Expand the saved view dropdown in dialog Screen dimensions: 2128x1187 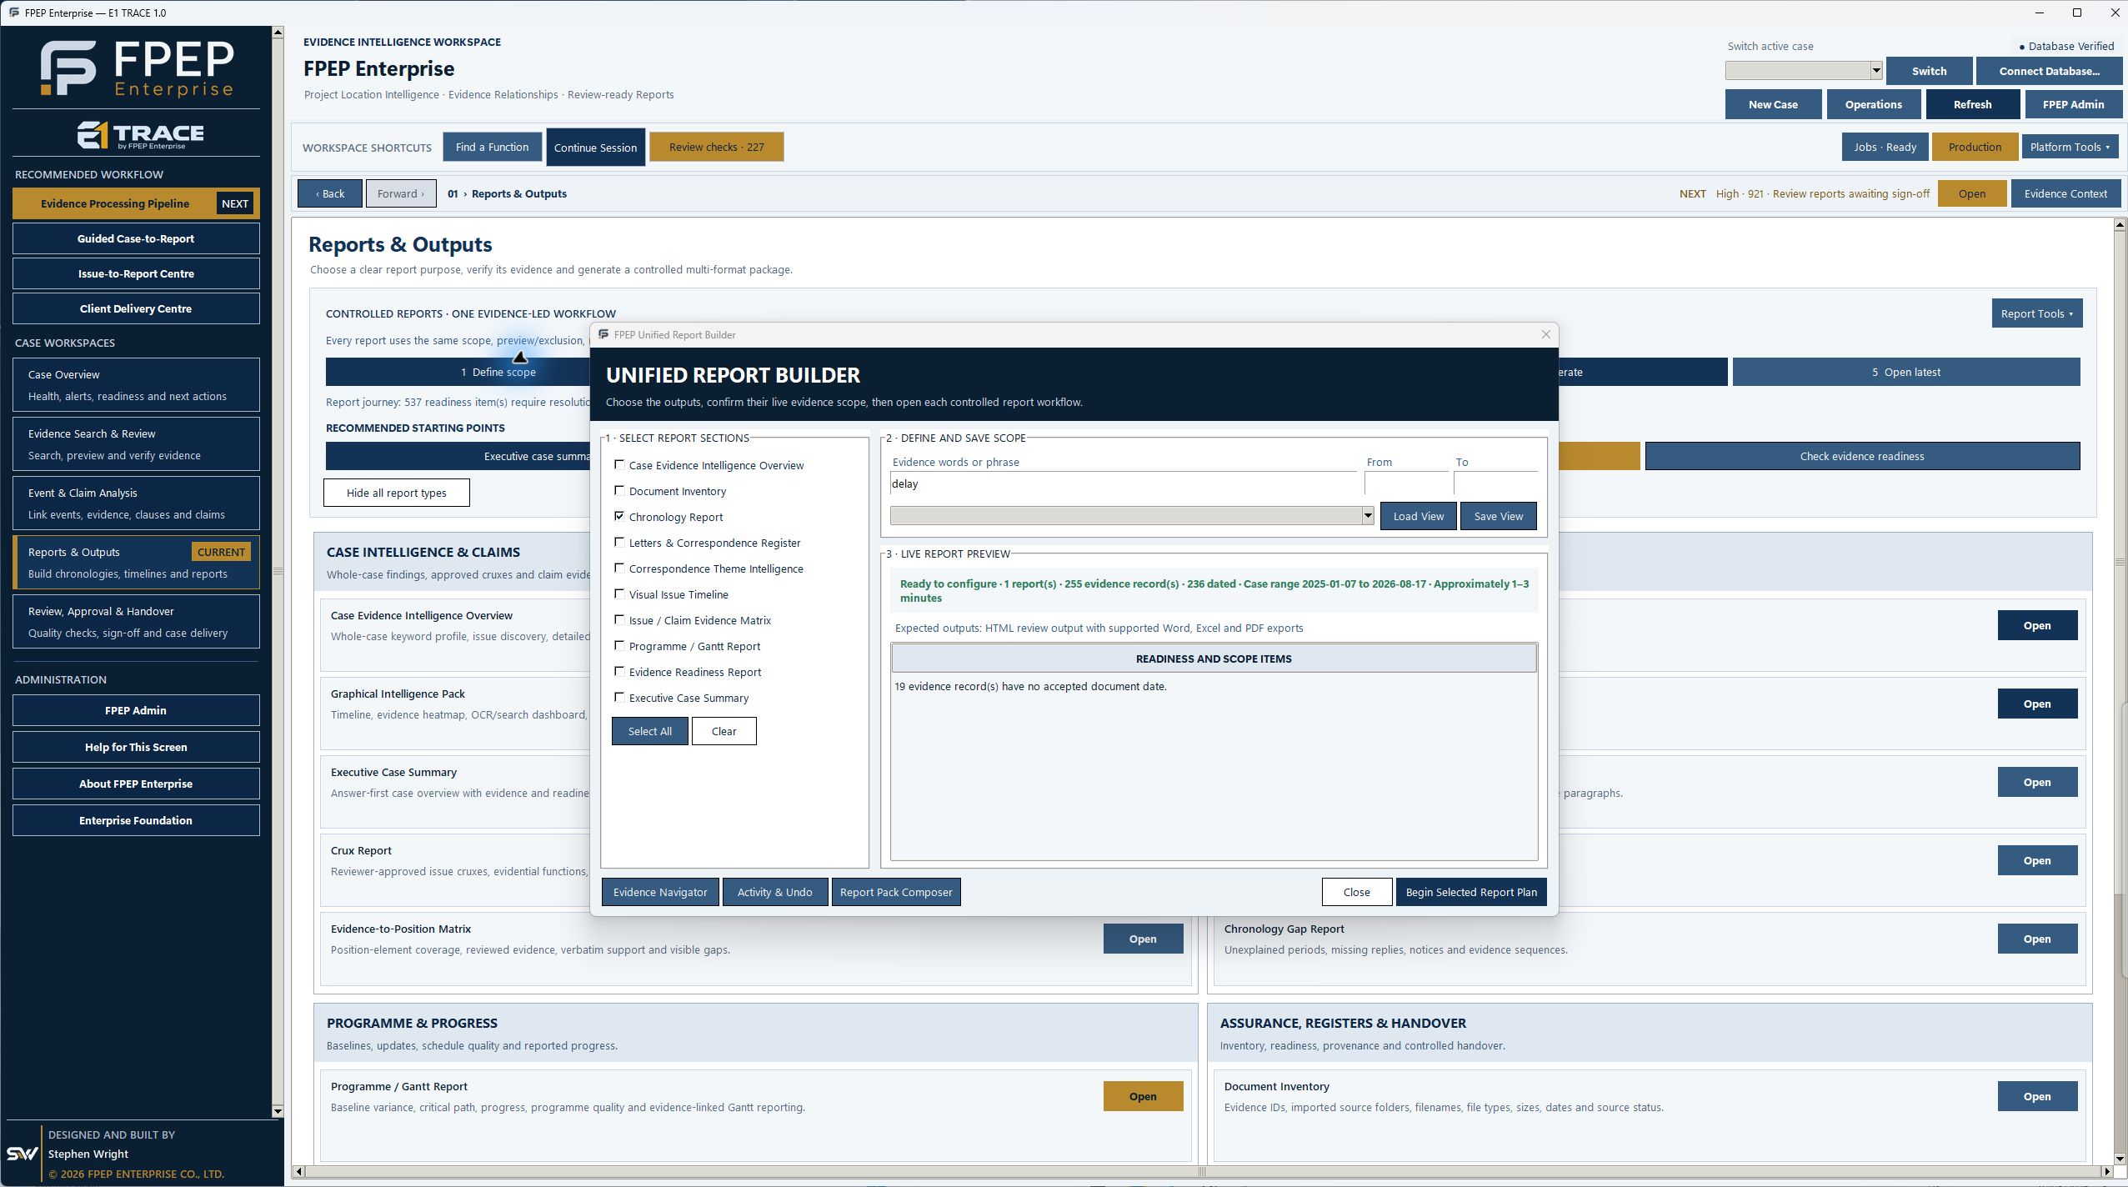(x=1367, y=517)
